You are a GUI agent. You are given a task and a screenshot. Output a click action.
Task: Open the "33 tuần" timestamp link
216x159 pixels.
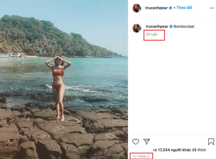point(152,34)
